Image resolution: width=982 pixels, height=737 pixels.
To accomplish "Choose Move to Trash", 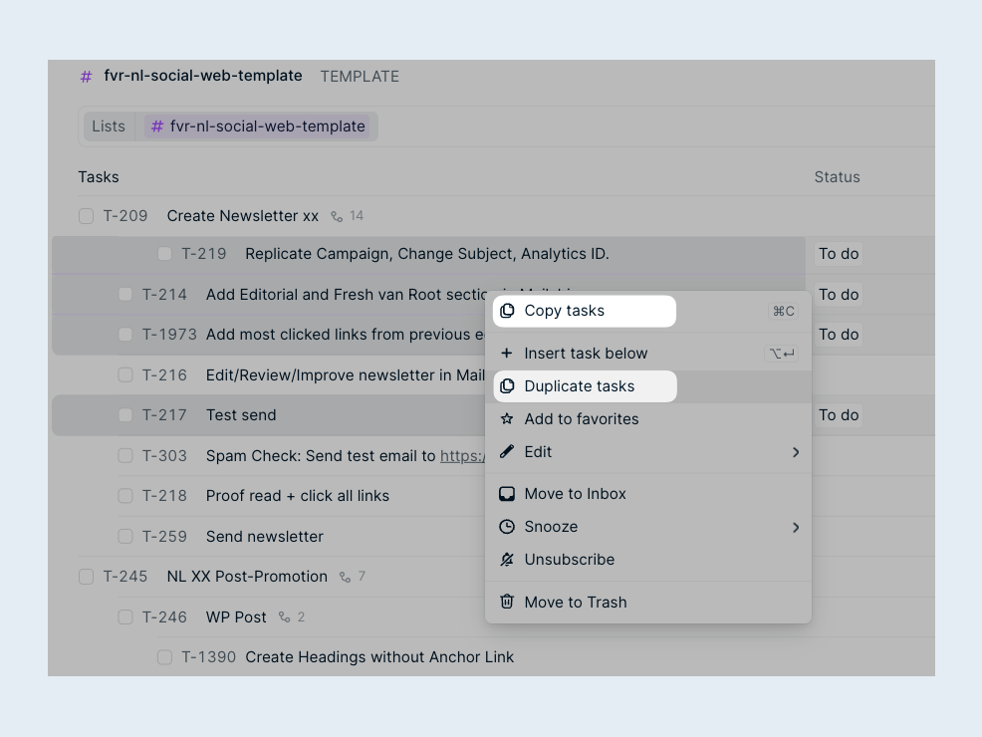I will point(648,602).
